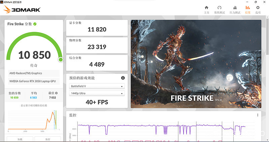Click the Fire Strike preview image
Viewport: 269px width, 142px height.
click(x=196, y=64)
